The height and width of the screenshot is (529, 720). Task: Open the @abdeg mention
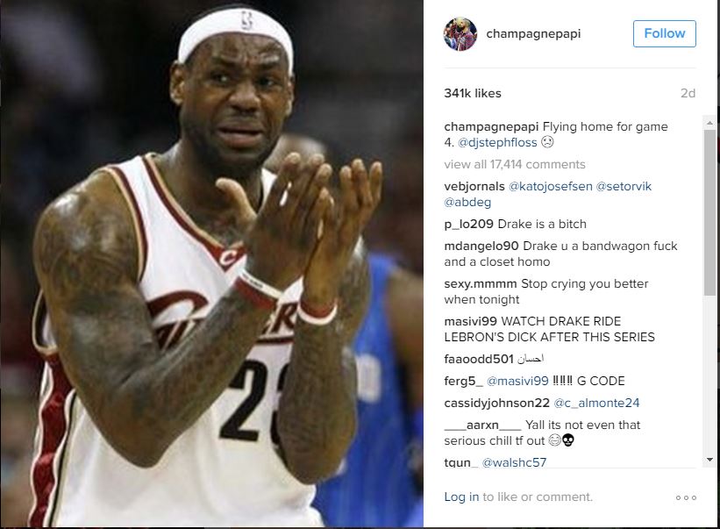pos(467,202)
